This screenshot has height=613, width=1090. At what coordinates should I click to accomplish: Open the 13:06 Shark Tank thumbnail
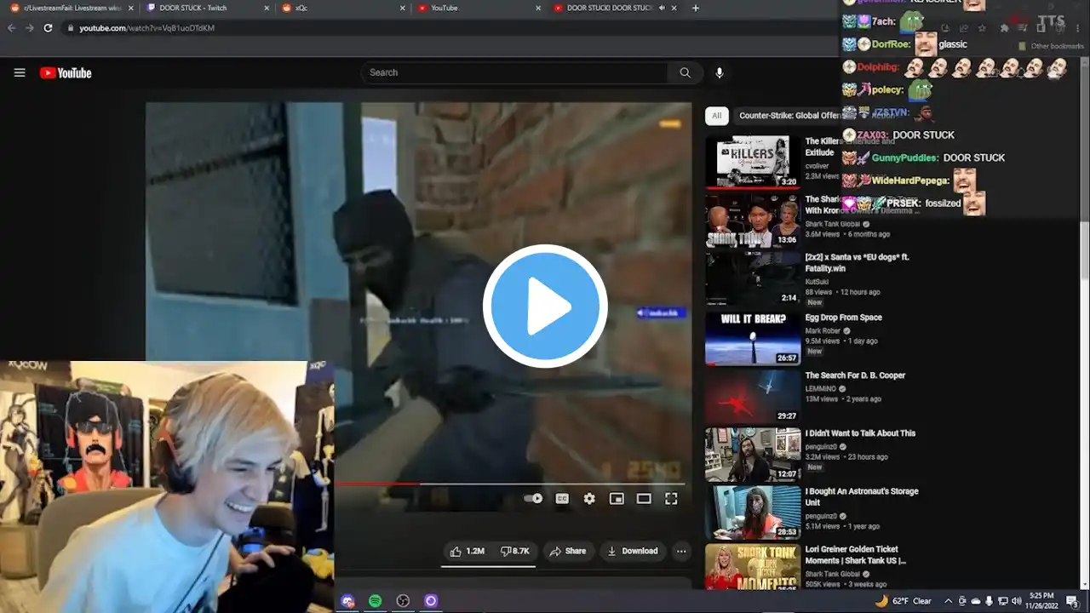tap(753, 220)
